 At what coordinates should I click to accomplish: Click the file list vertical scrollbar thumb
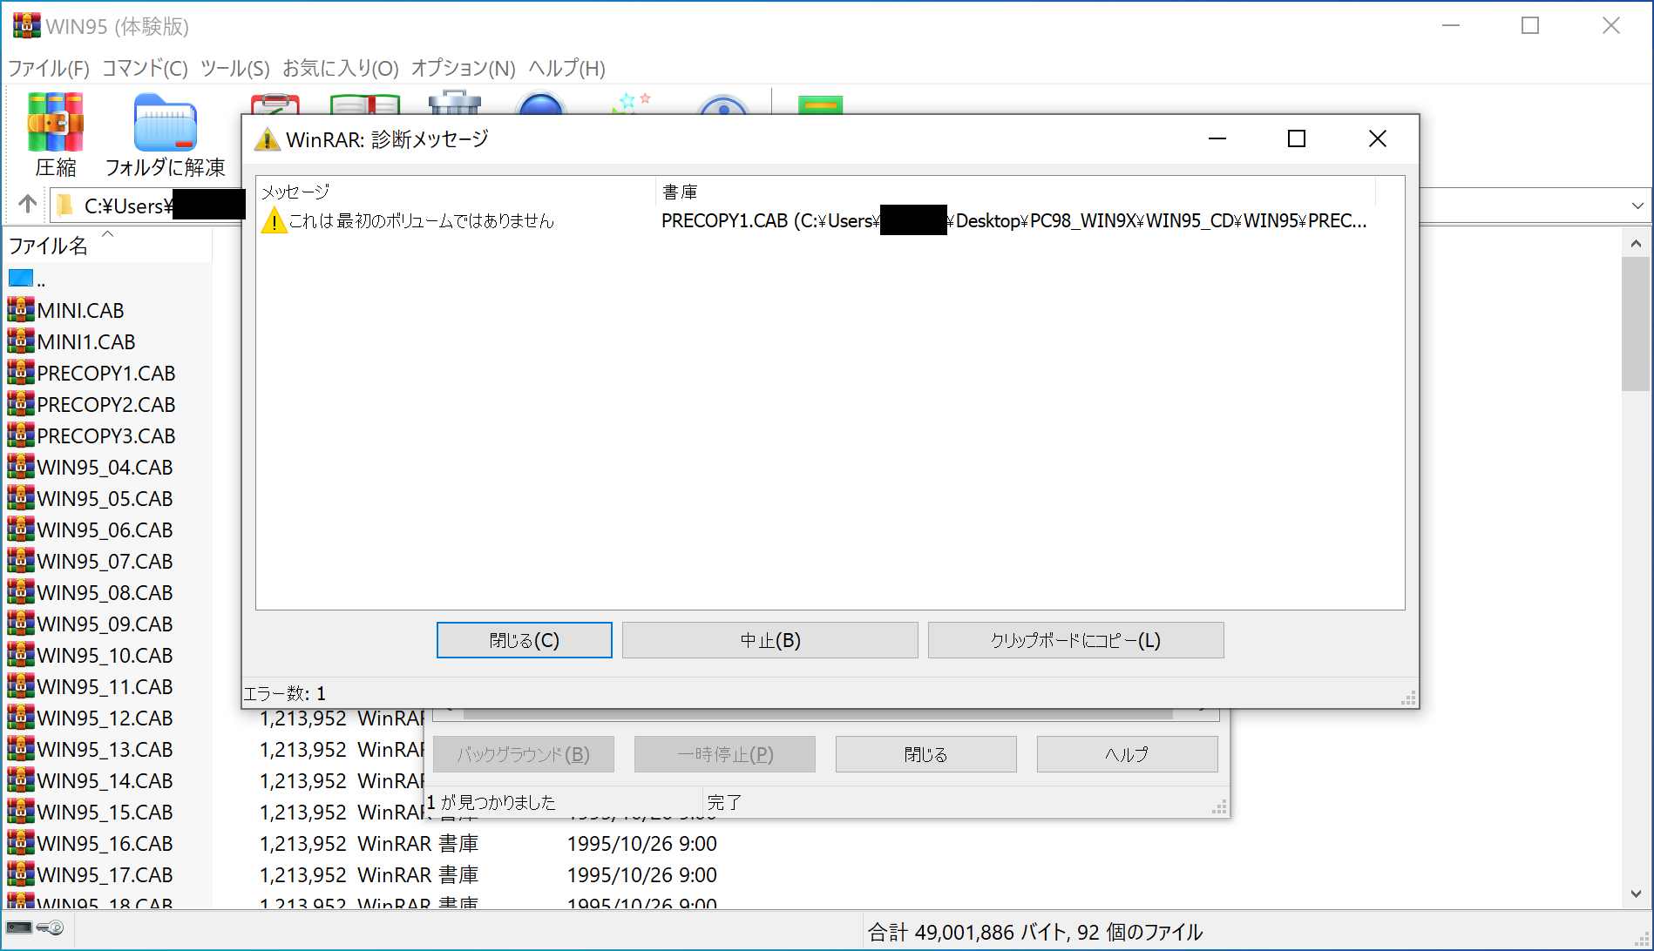pos(1636,324)
